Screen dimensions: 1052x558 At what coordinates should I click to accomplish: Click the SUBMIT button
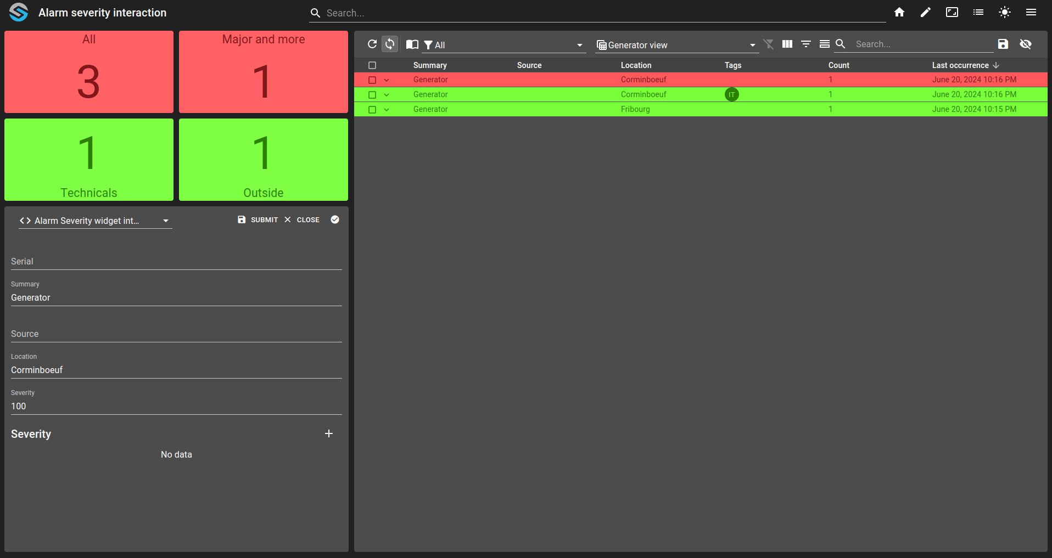258,219
